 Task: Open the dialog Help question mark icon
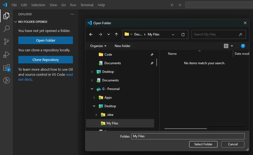tap(243, 46)
